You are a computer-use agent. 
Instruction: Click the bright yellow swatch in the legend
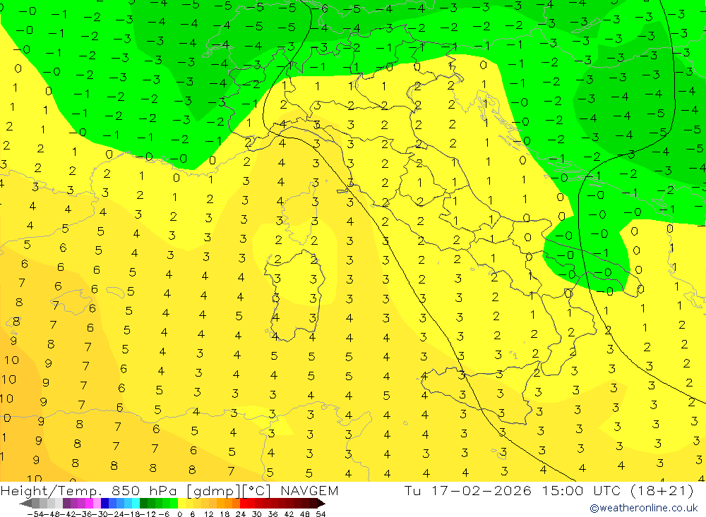(x=181, y=504)
